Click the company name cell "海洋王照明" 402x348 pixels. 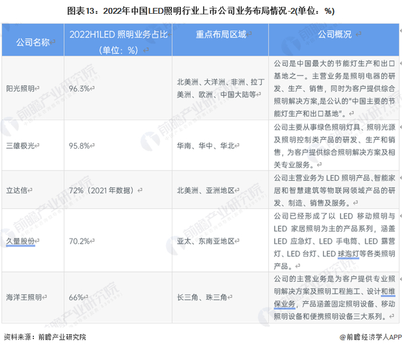(x=24, y=297)
